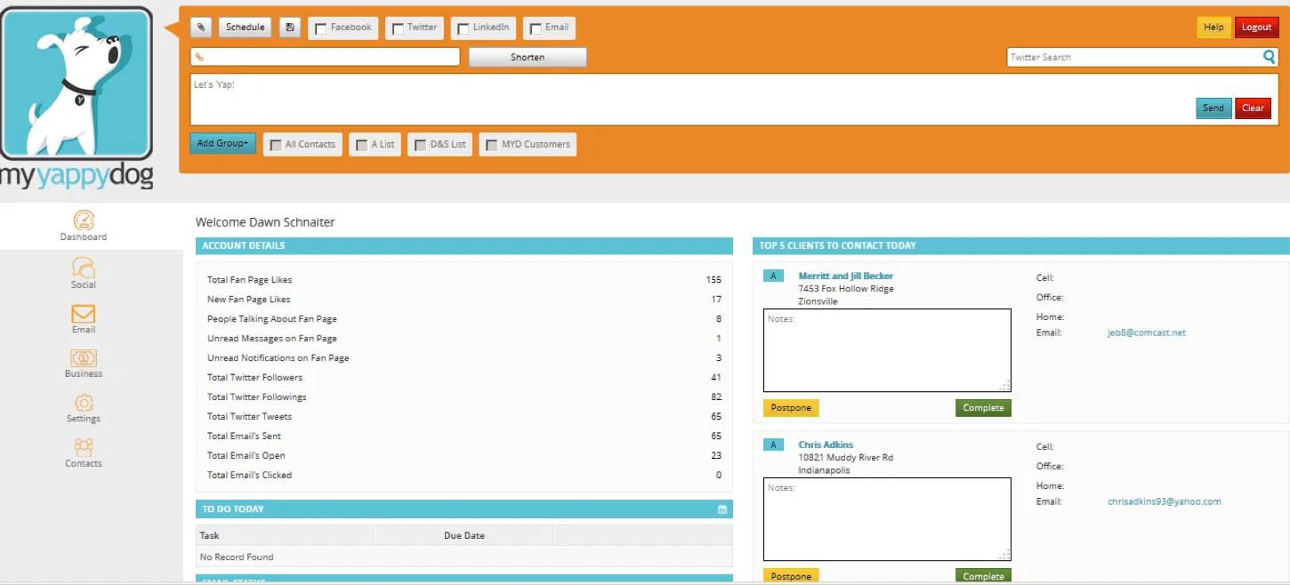Screen dimensions: 1290x585
Task: Tick the Twitter checkbox
Action: [x=398, y=28]
